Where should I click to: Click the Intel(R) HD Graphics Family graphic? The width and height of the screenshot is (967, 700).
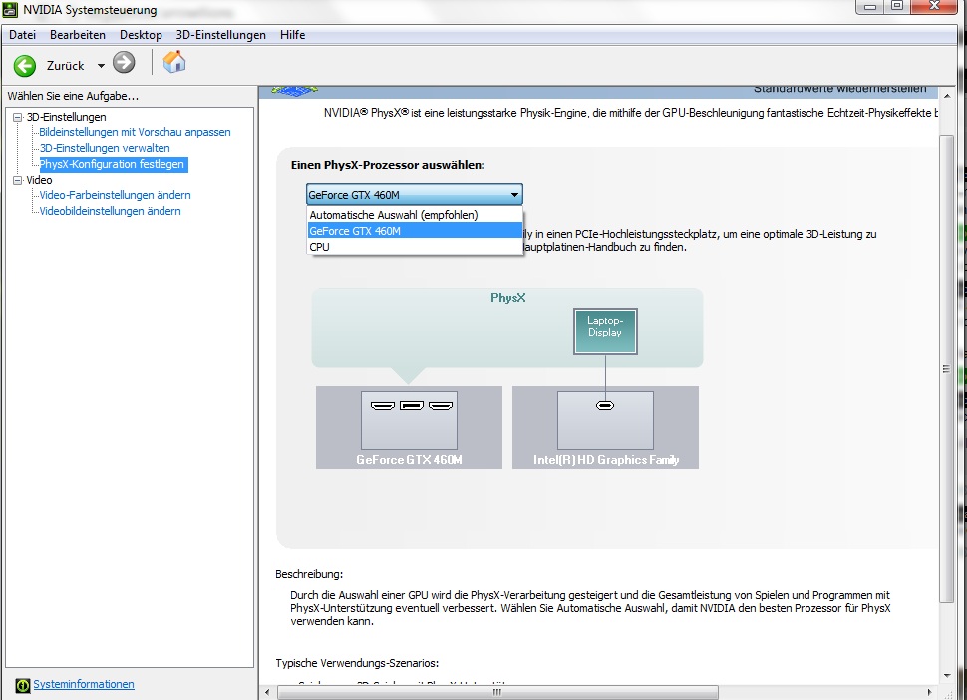coord(605,427)
